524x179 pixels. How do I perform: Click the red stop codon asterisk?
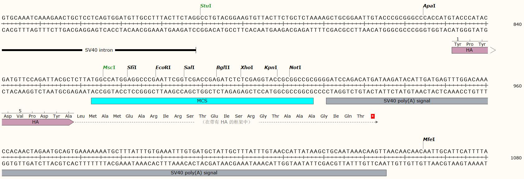(x=373, y=116)
